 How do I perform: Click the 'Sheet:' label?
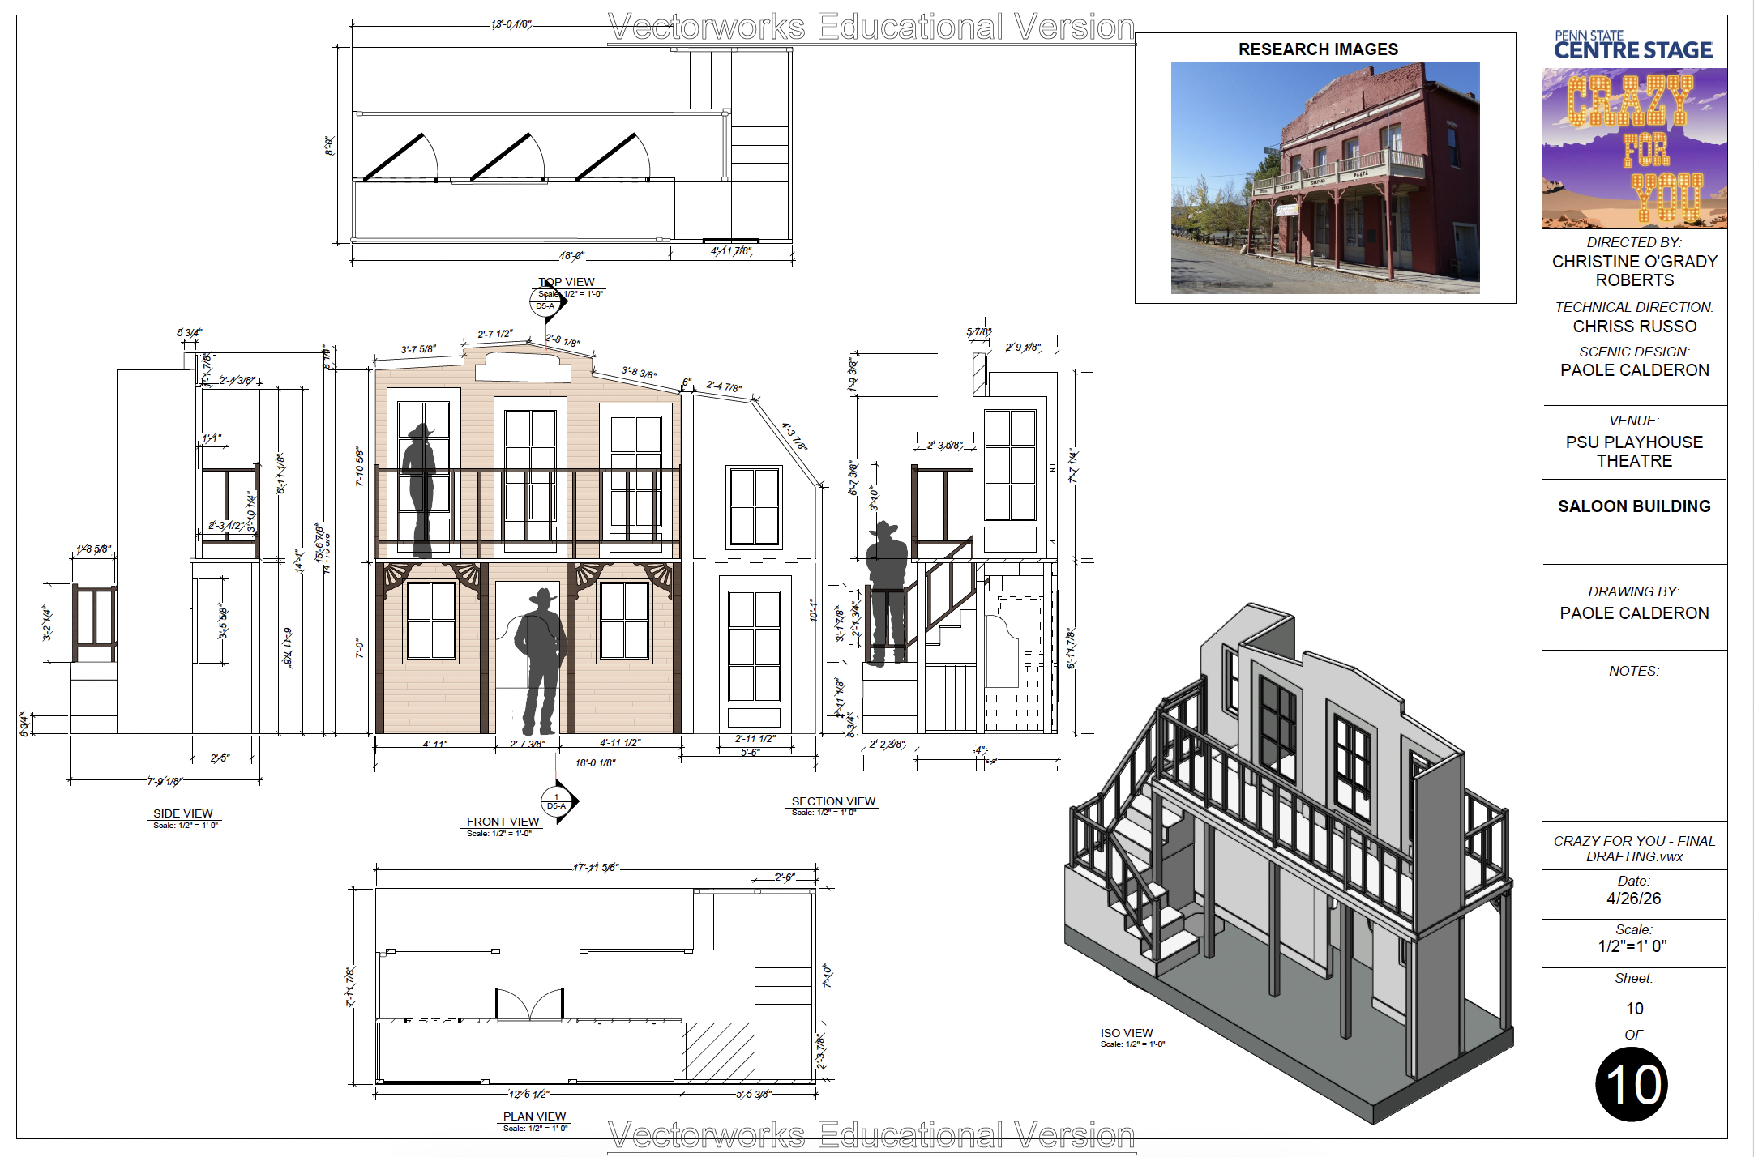point(1634,978)
